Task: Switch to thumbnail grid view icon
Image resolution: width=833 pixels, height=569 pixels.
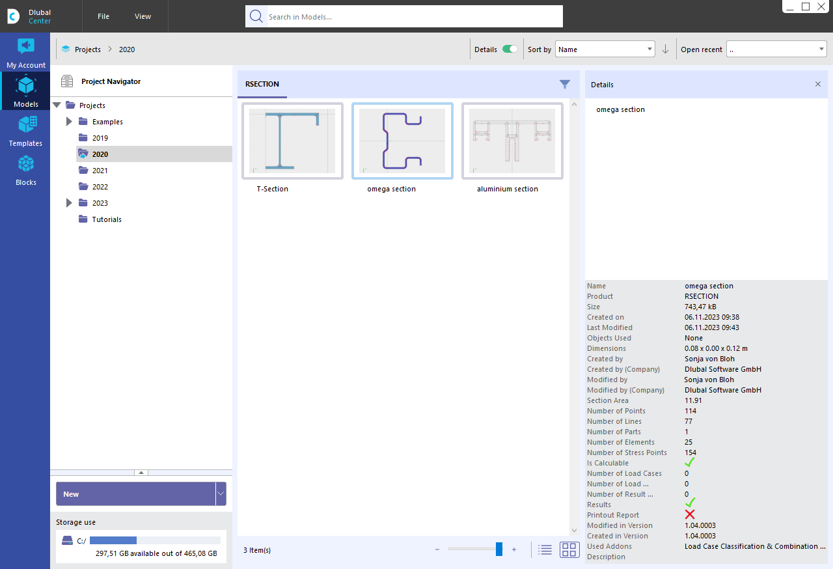Action: point(569,549)
